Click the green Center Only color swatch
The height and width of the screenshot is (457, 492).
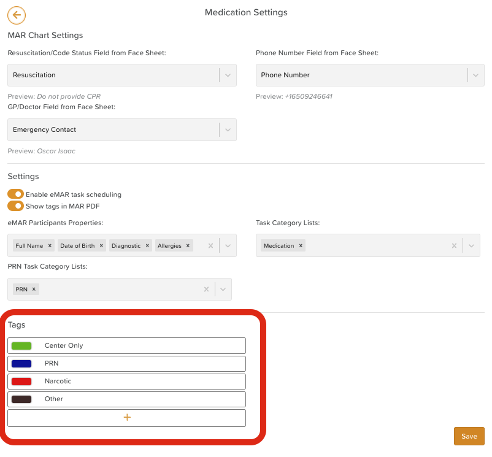[x=21, y=346]
